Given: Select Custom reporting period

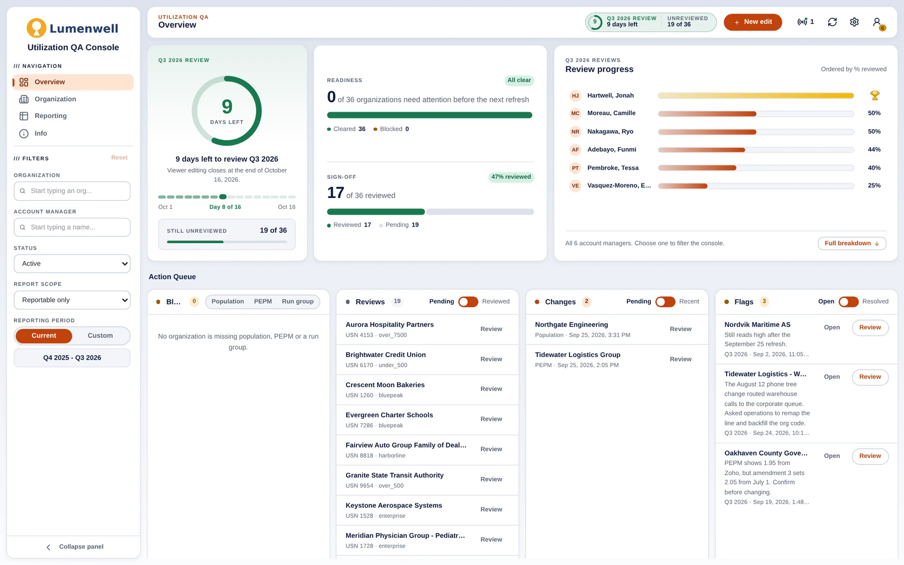Looking at the screenshot, I should tap(100, 335).
